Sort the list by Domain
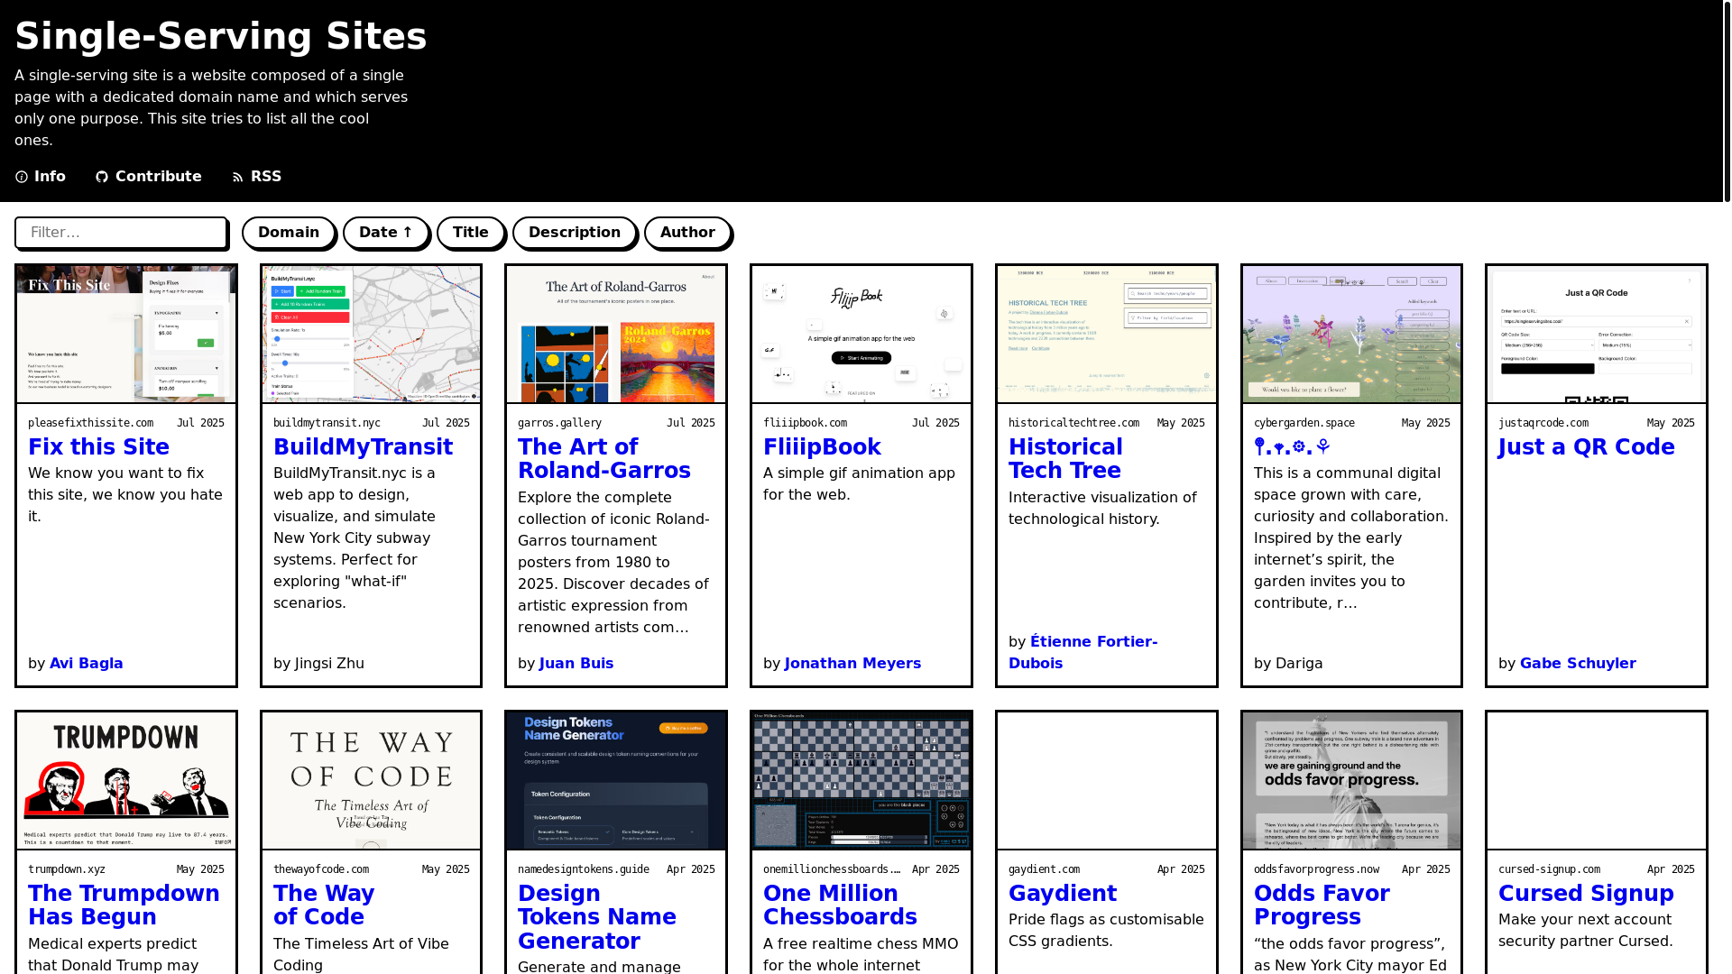The height and width of the screenshot is (974, 1732). point(289,233)
